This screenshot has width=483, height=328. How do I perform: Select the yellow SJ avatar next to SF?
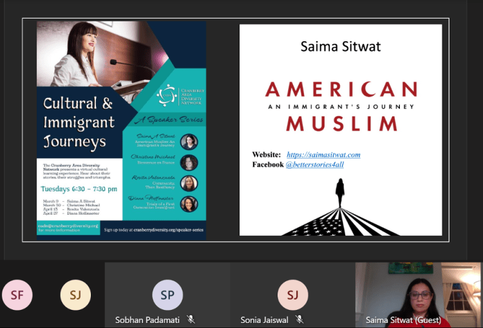pyautogui.click(x=75, y=295)
